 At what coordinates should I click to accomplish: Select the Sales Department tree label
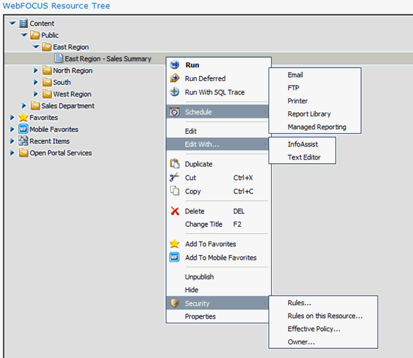tap(68, 105)
